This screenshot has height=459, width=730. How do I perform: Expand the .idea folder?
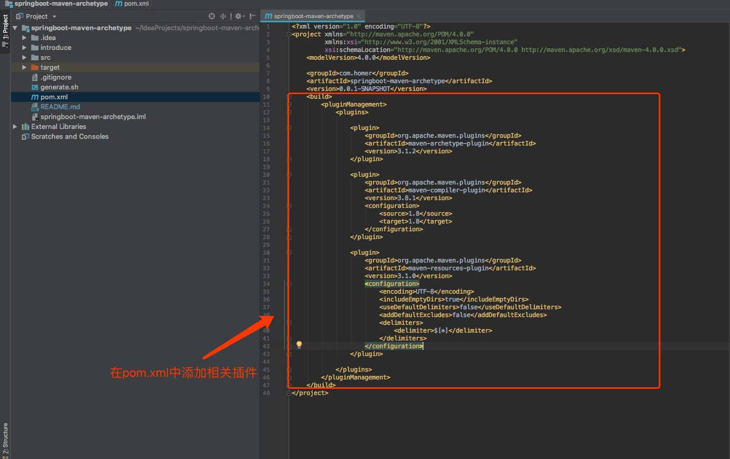[x=24, y=38]
